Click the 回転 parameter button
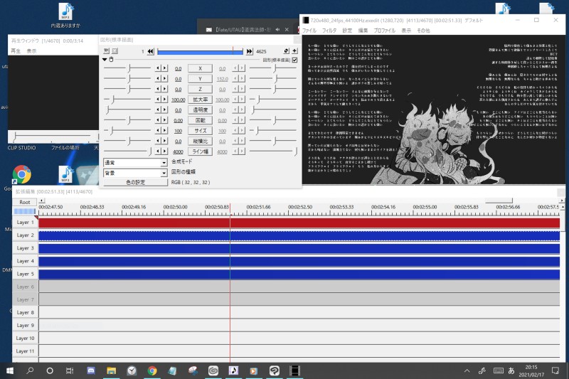Viewport: 569px width, 379px height. [200, 120]
